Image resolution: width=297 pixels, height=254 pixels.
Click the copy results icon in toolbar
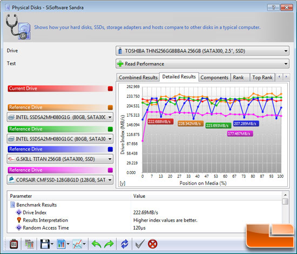[x=29, y=244]
